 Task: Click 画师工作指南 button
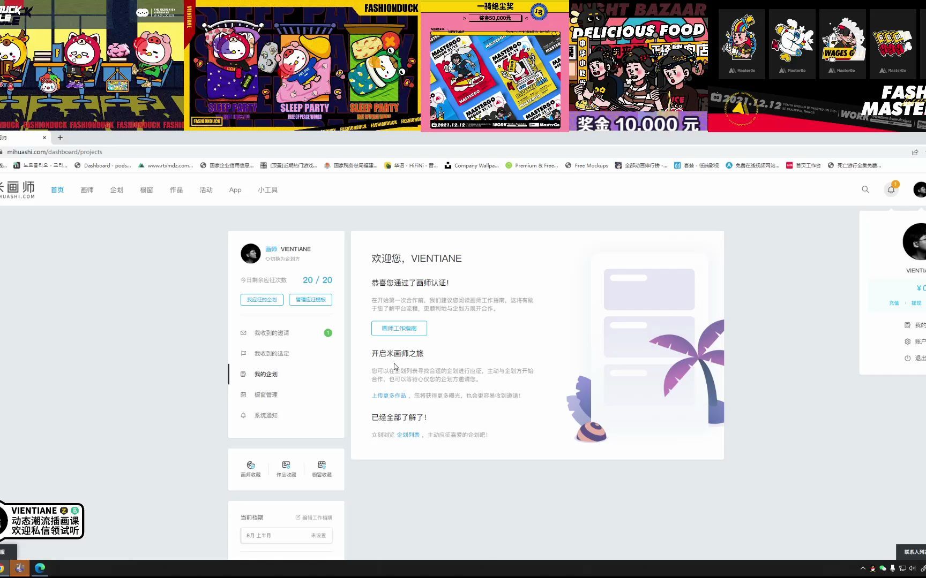pyautogui.click(x=399, y=328)
